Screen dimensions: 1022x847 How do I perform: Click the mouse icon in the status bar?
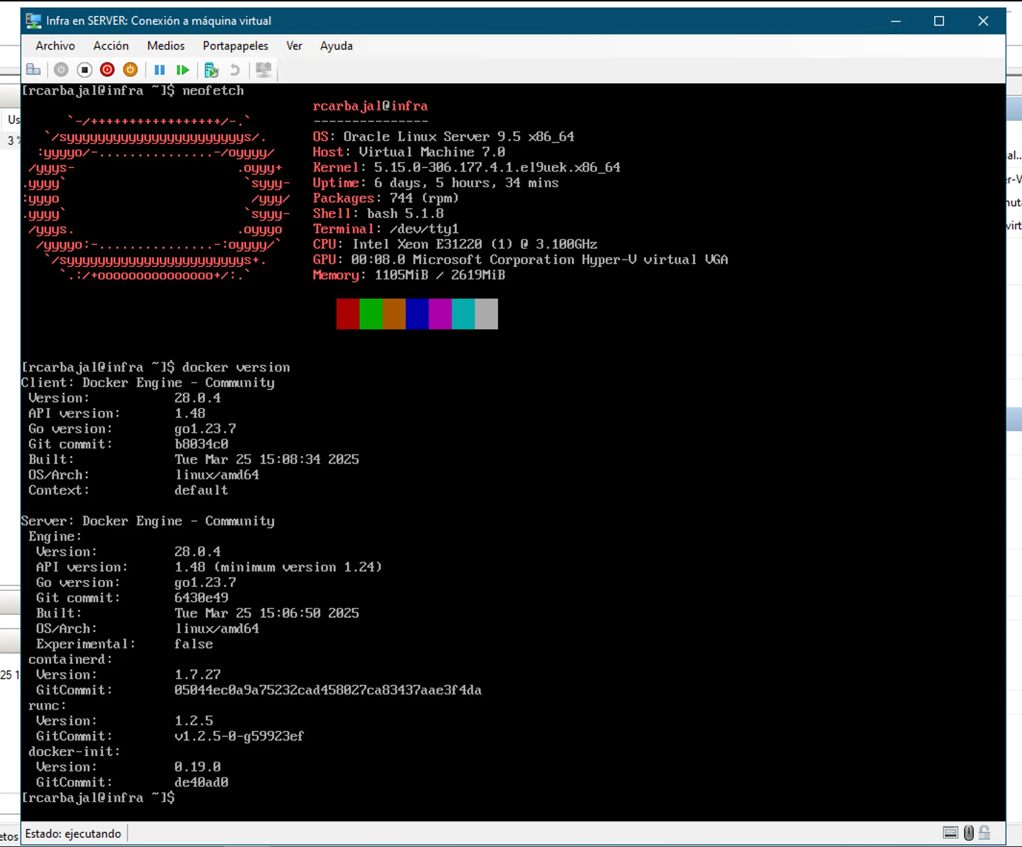click(x=969, y=833)
